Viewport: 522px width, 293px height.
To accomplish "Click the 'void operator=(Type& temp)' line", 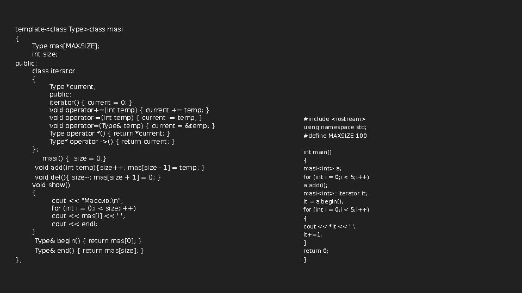I will [132, 126].
